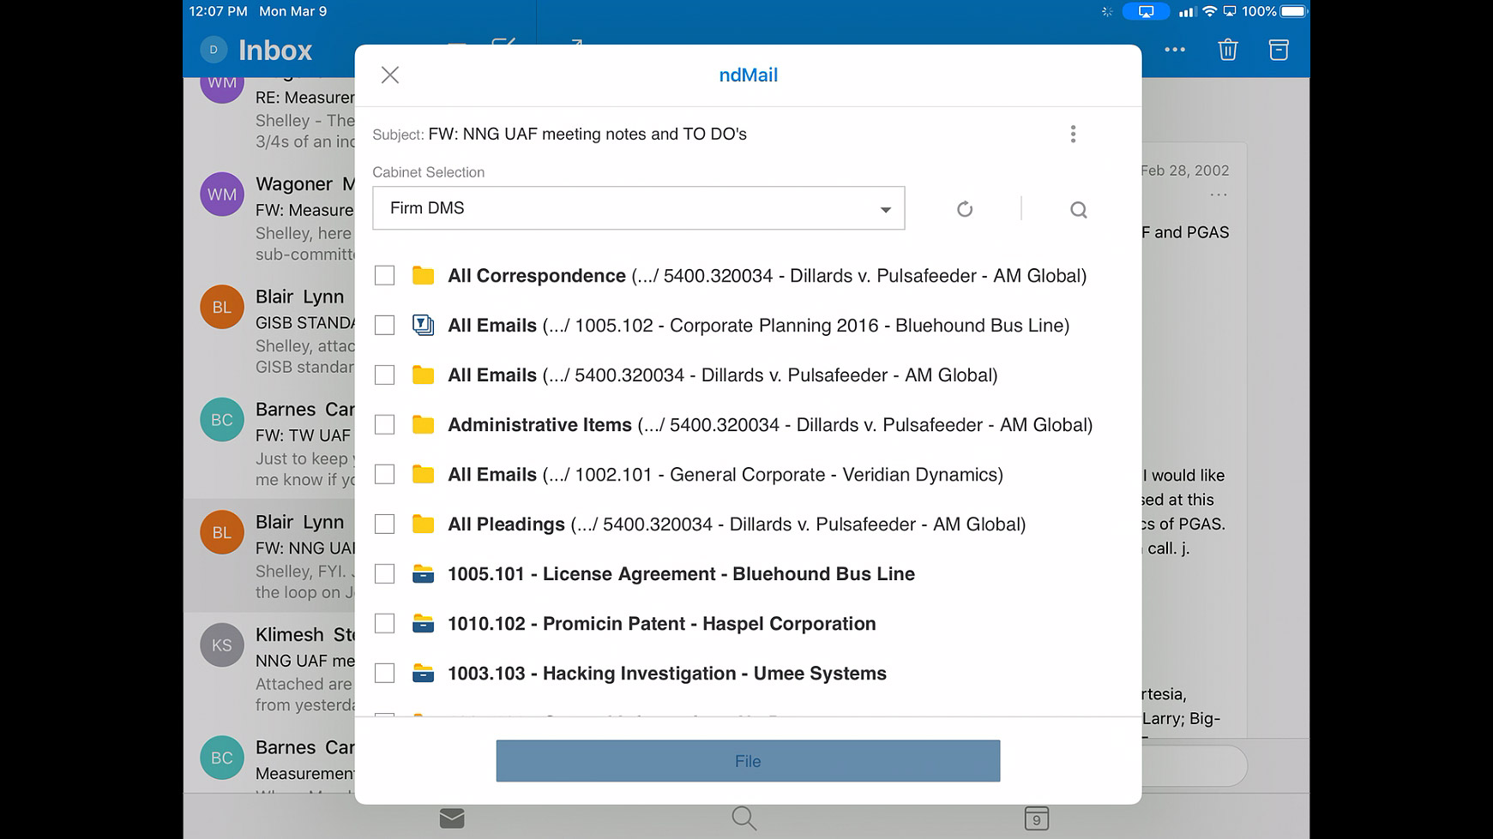Switch to Mail tab in bottom bar
This screenshot has width=1493, height=839.
(x=452, y=818)
